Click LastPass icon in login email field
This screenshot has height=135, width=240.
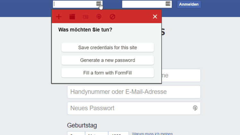coord(99,4)
